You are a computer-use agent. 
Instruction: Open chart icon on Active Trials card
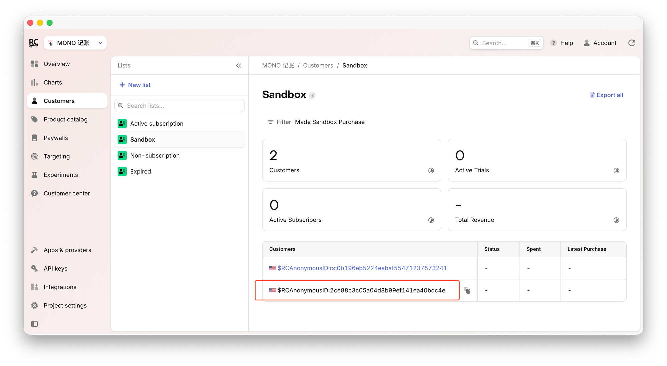point(616,171)
